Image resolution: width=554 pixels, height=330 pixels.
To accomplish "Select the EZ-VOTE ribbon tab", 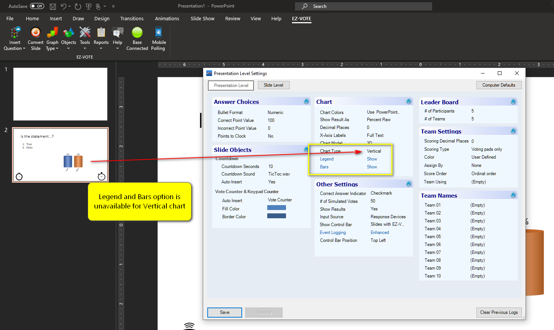I will [302, 18].
